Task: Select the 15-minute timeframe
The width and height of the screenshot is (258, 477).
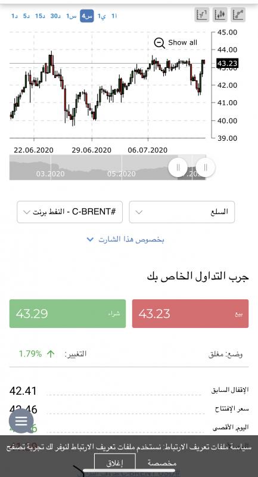Action: [40, 16]
